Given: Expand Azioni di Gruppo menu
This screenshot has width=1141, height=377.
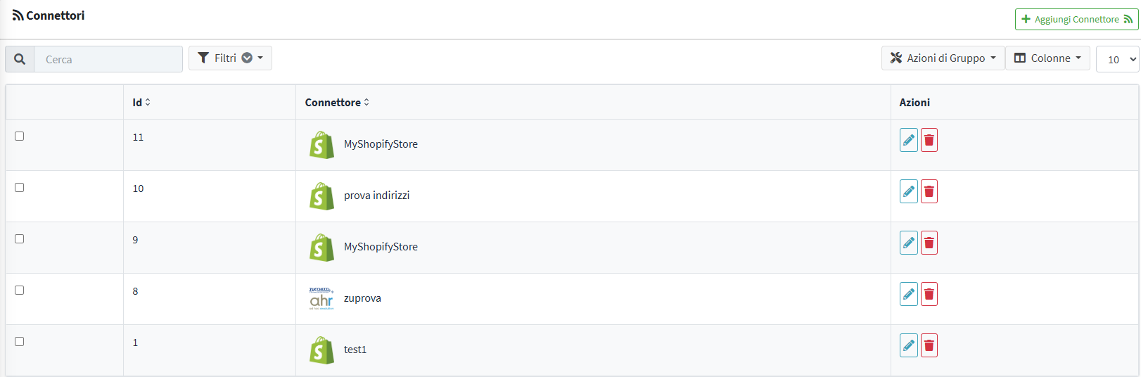Looking at the screenshot, I should pyautogui.click(x=943, y=58).
